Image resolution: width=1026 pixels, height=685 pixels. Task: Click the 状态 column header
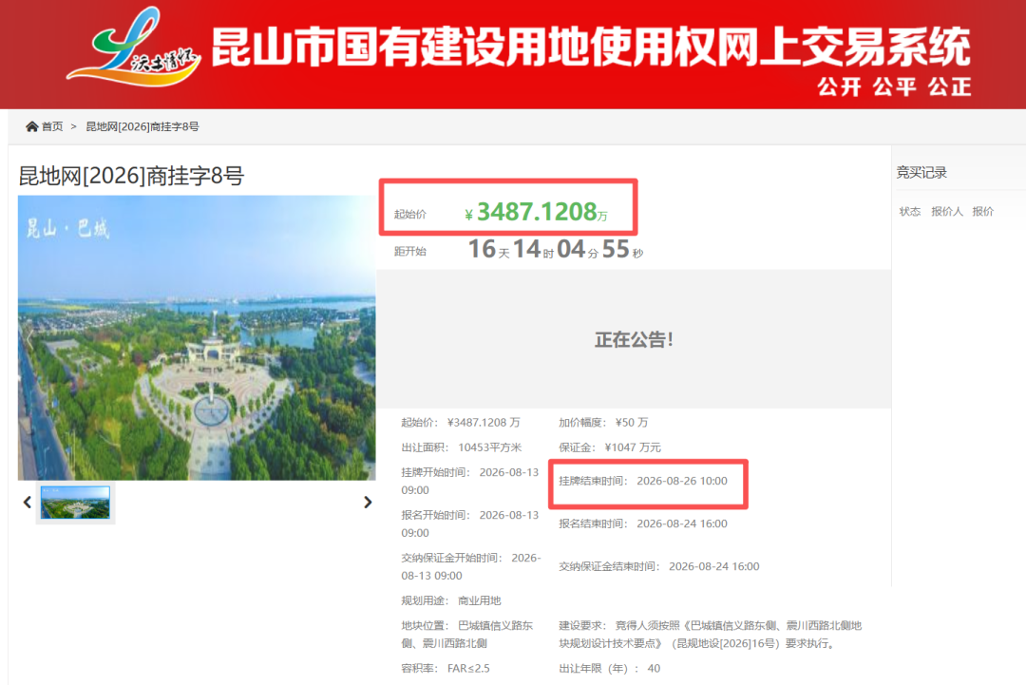click(909, 211)
